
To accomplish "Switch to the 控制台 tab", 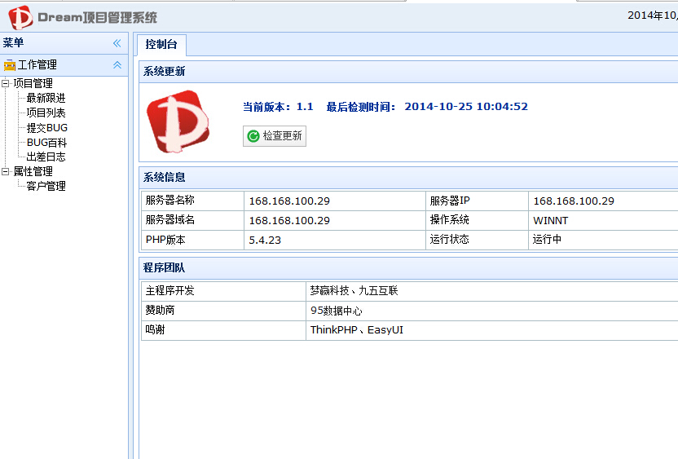I will coord(161,45).
